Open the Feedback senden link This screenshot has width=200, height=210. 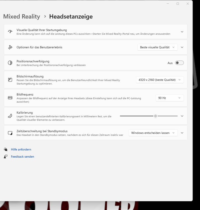click(x=22, y=157)
